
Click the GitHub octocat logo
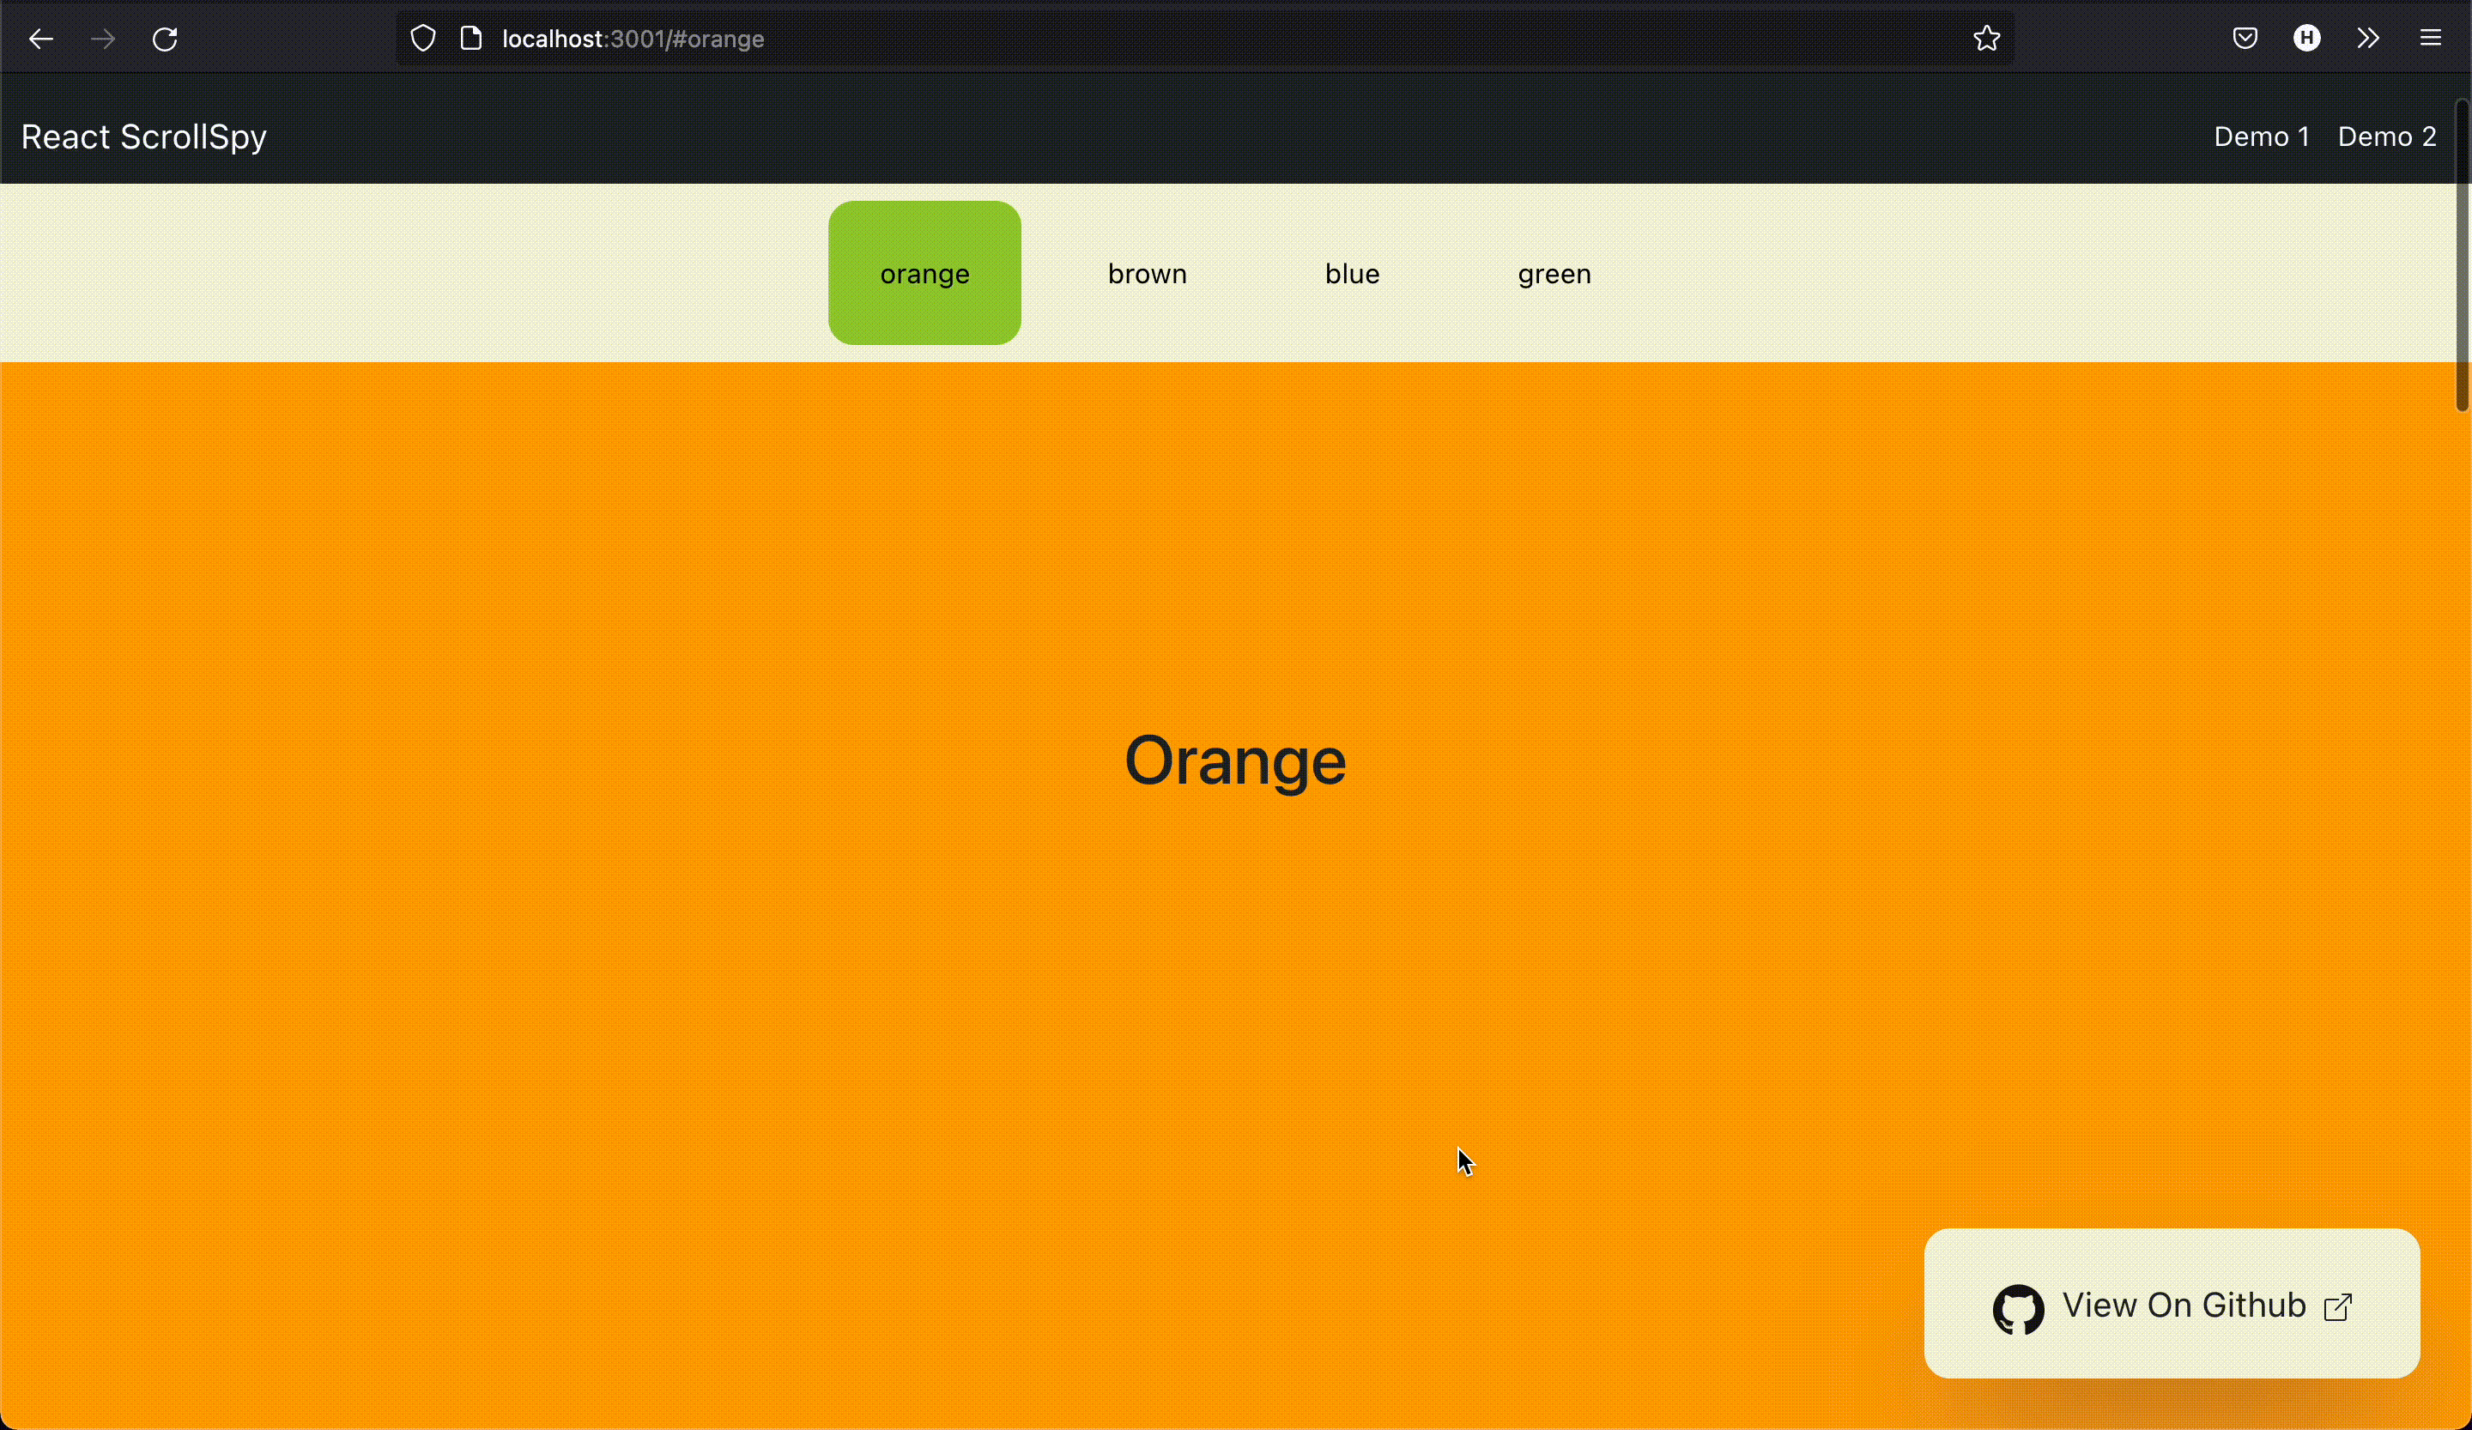(2018, 1308)
